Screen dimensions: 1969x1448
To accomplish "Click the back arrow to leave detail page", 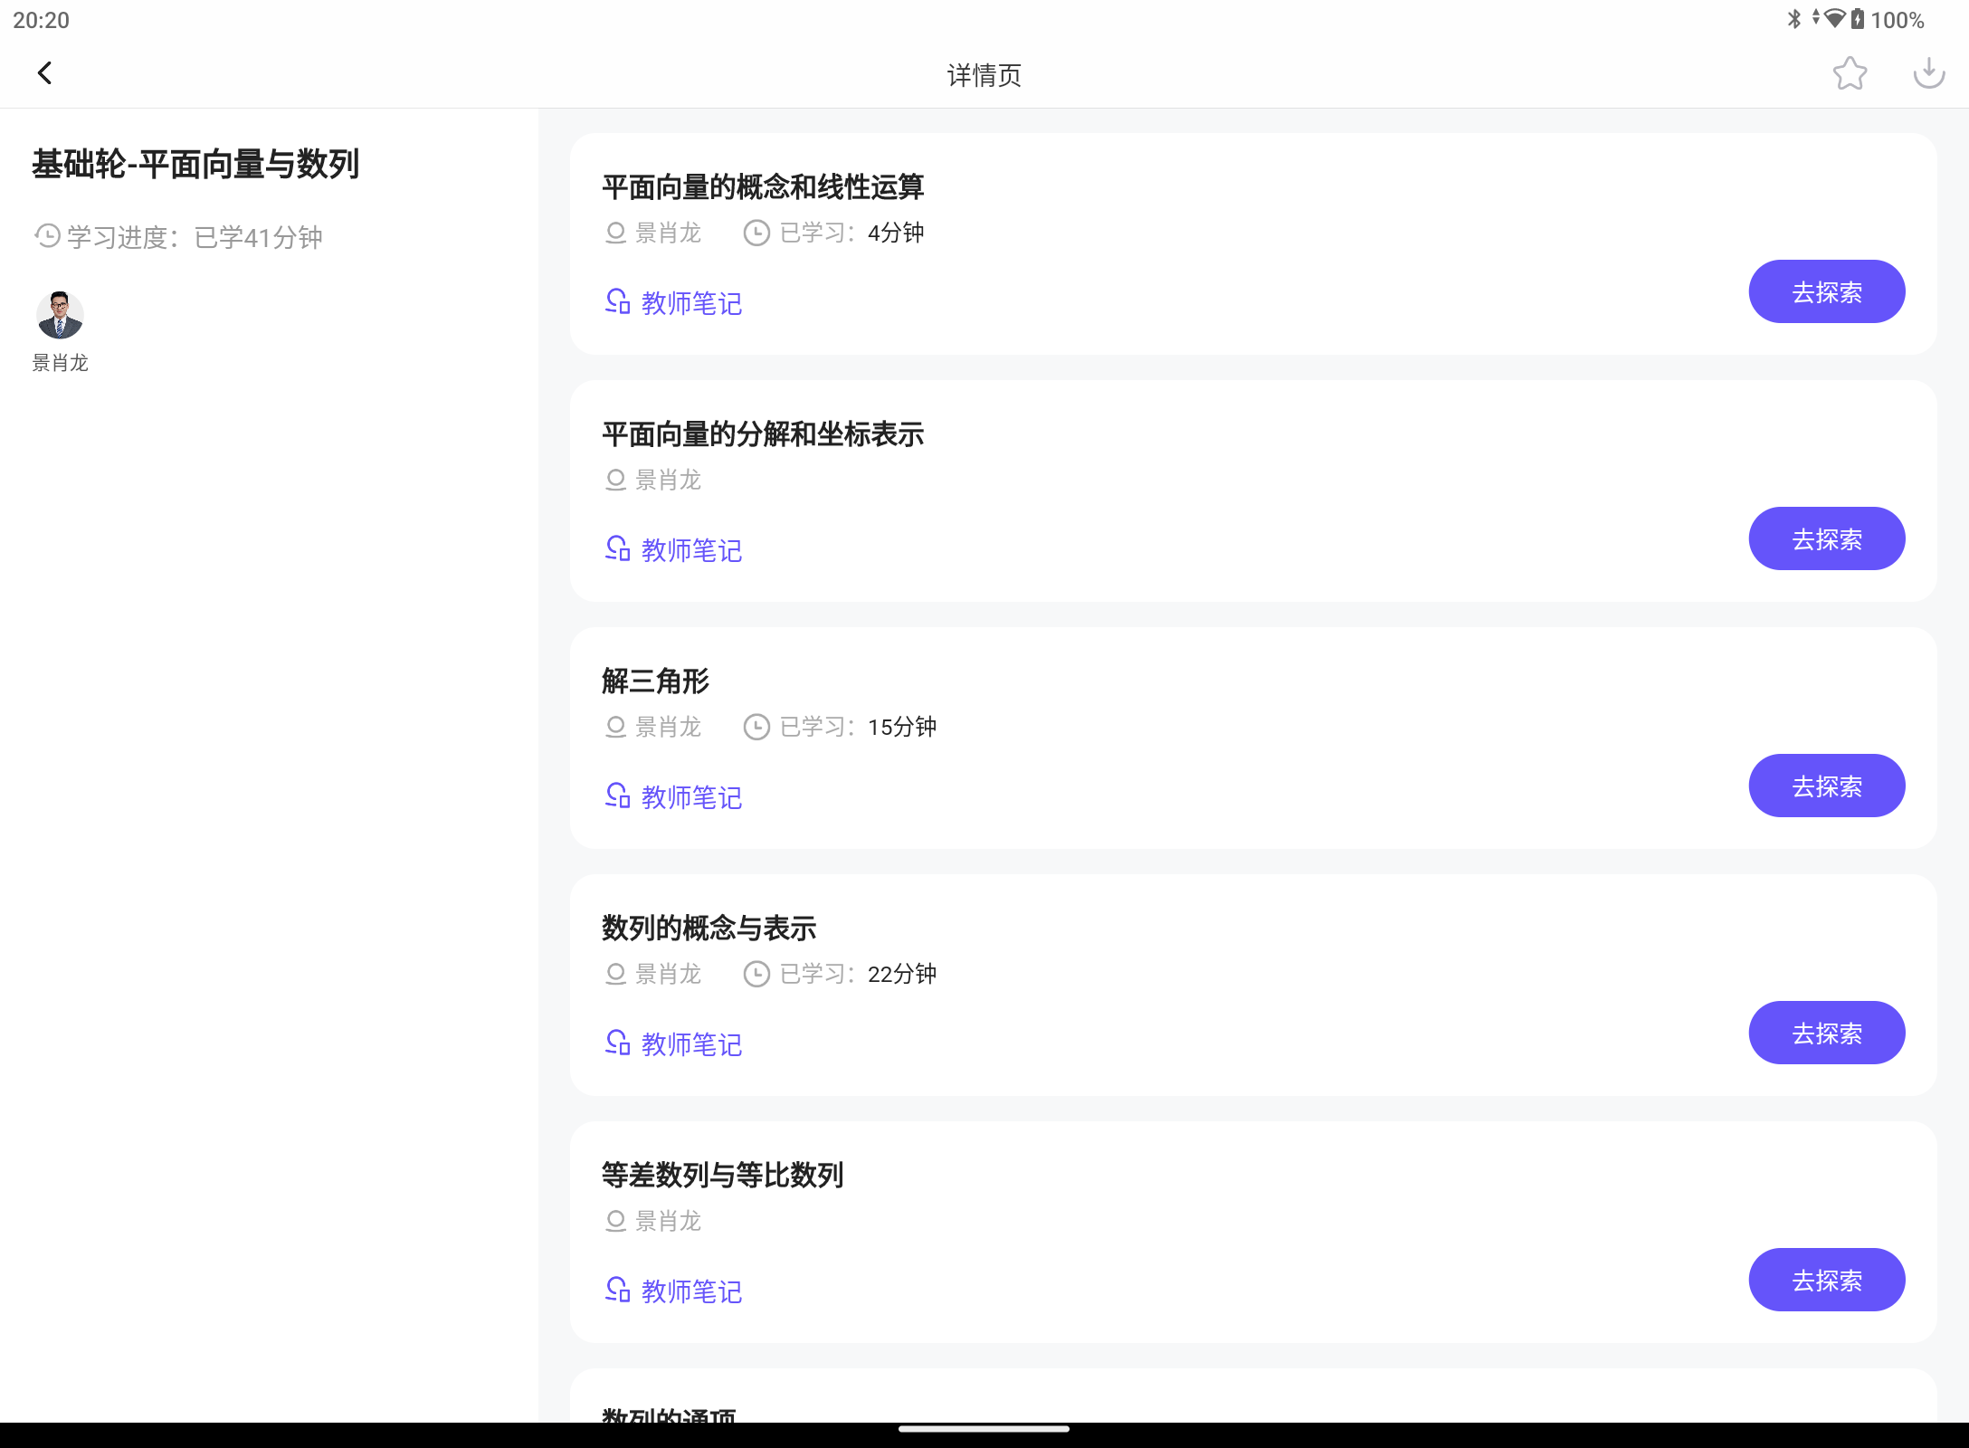I will tap(44, 72).
